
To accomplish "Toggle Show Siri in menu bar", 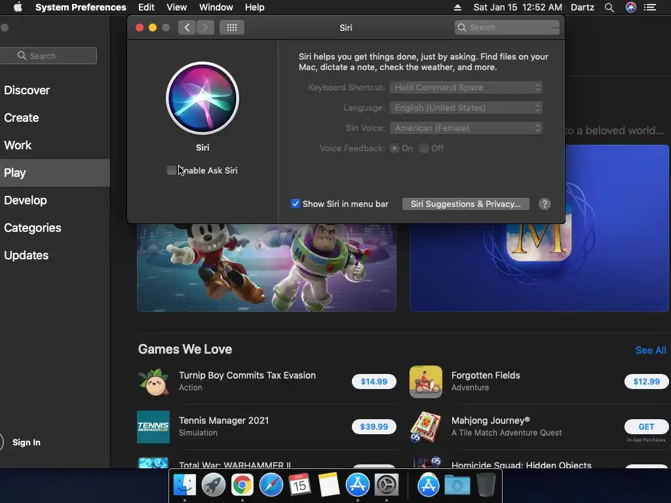I will click(x=296, y=204).
